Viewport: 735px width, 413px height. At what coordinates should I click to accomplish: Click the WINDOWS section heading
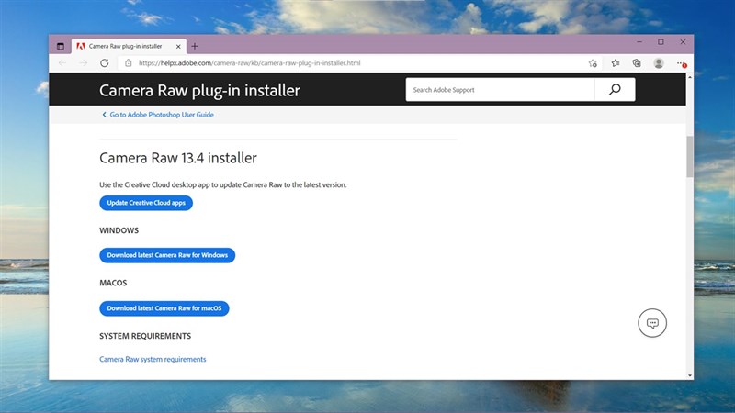119,230
